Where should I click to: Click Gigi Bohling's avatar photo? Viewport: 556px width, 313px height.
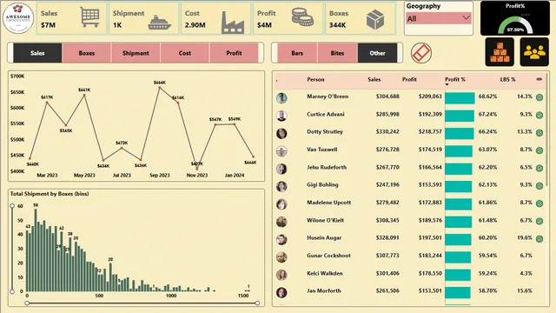[x=281, y=186]
